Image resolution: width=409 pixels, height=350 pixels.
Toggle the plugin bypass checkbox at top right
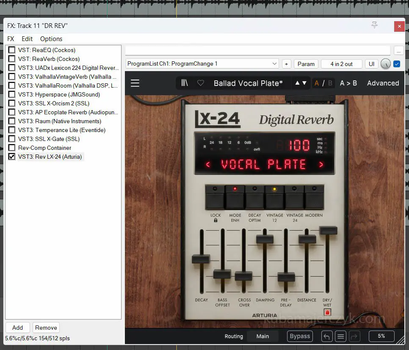[x=397, y=64]
